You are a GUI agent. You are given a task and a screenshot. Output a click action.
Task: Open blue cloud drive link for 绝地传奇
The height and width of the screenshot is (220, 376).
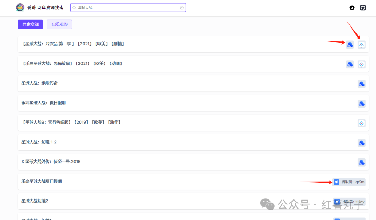click(361, 84)
